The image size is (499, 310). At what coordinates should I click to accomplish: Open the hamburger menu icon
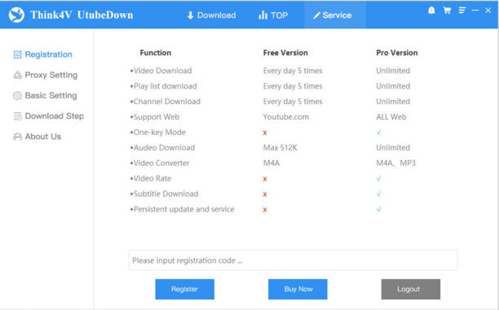click(x=462, y=11)
